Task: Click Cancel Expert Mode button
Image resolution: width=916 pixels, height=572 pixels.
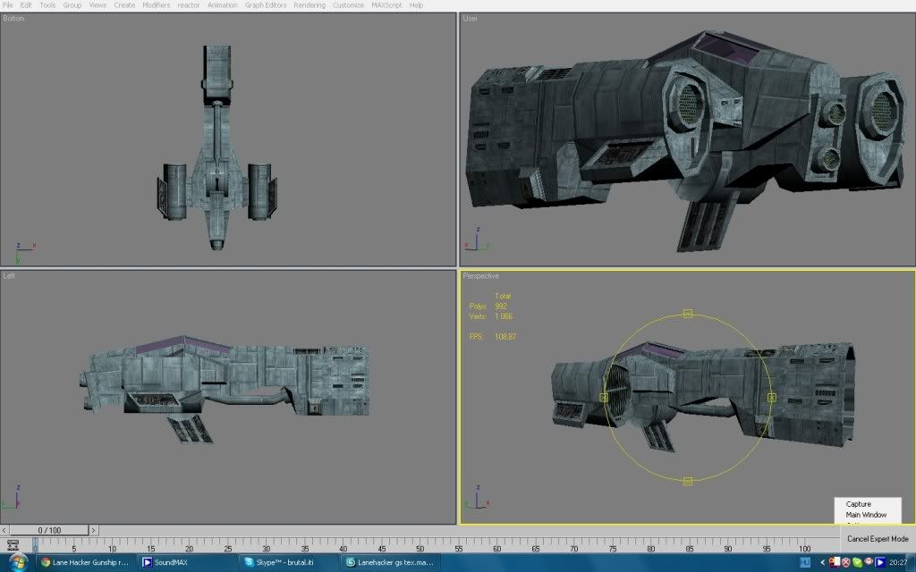Action: coord(878,539)
